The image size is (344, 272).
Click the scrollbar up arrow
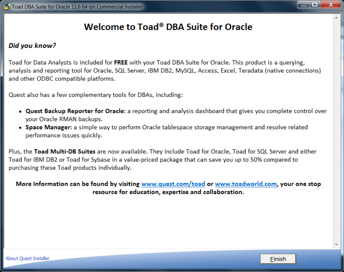point(336,18)
